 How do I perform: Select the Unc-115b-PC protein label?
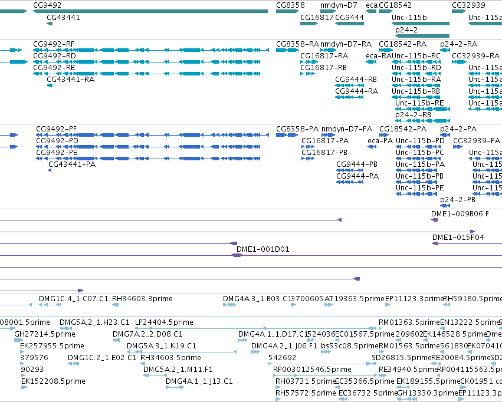click(x=420, y=153)
